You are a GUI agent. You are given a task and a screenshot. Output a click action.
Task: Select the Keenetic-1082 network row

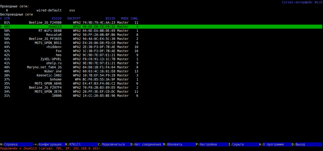69,75
